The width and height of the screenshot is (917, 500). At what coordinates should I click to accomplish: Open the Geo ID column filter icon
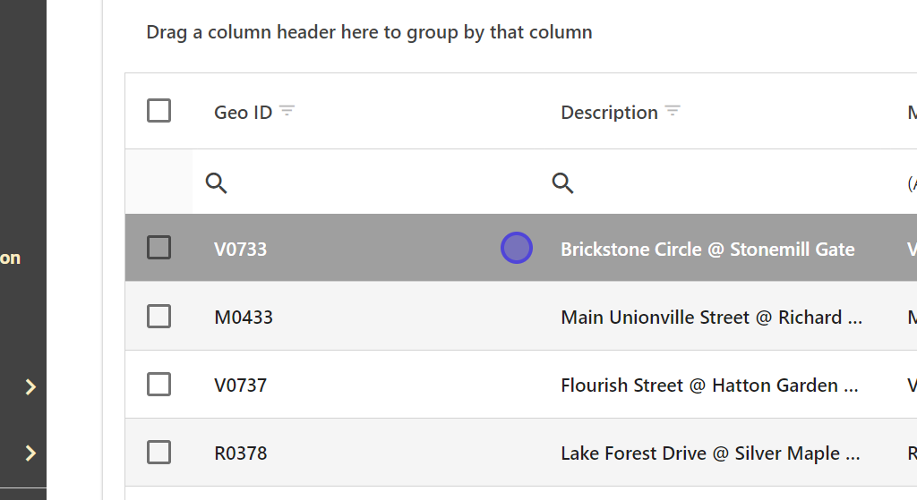pos(287,111)
